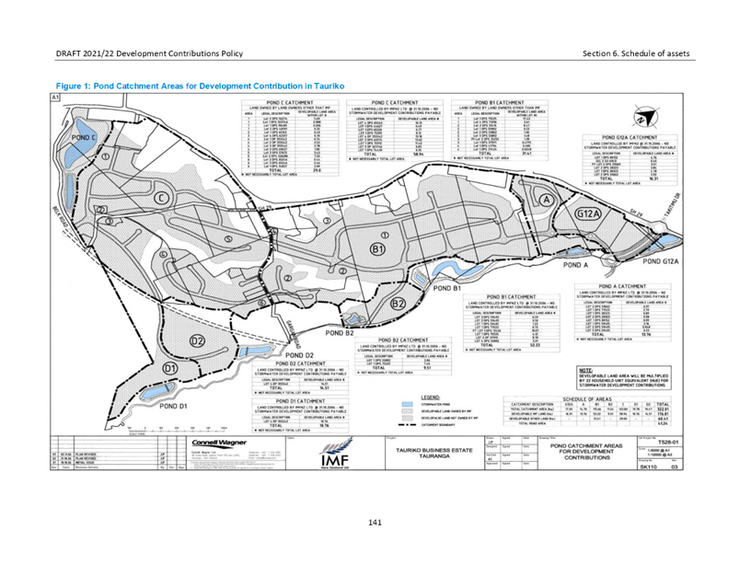Click the circled C catchment marker

162,198
